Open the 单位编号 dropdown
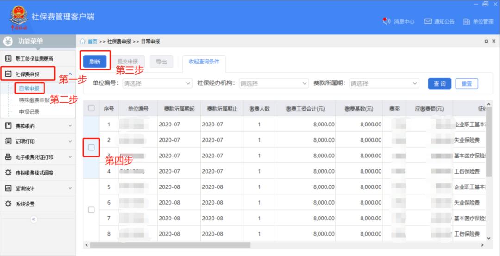The image size is (500, 256). point(156,84)
